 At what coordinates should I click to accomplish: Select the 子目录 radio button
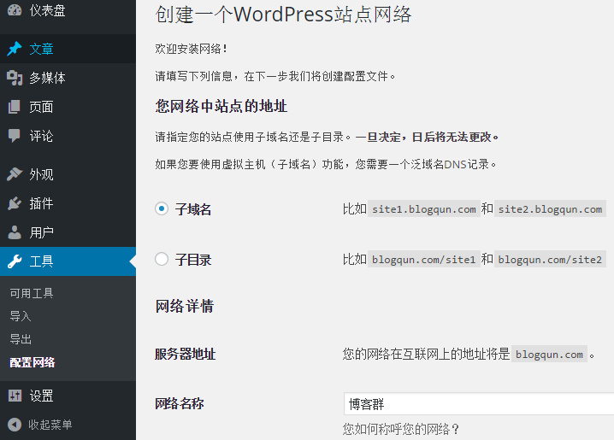pyautogui.click(x=162, y=260)
